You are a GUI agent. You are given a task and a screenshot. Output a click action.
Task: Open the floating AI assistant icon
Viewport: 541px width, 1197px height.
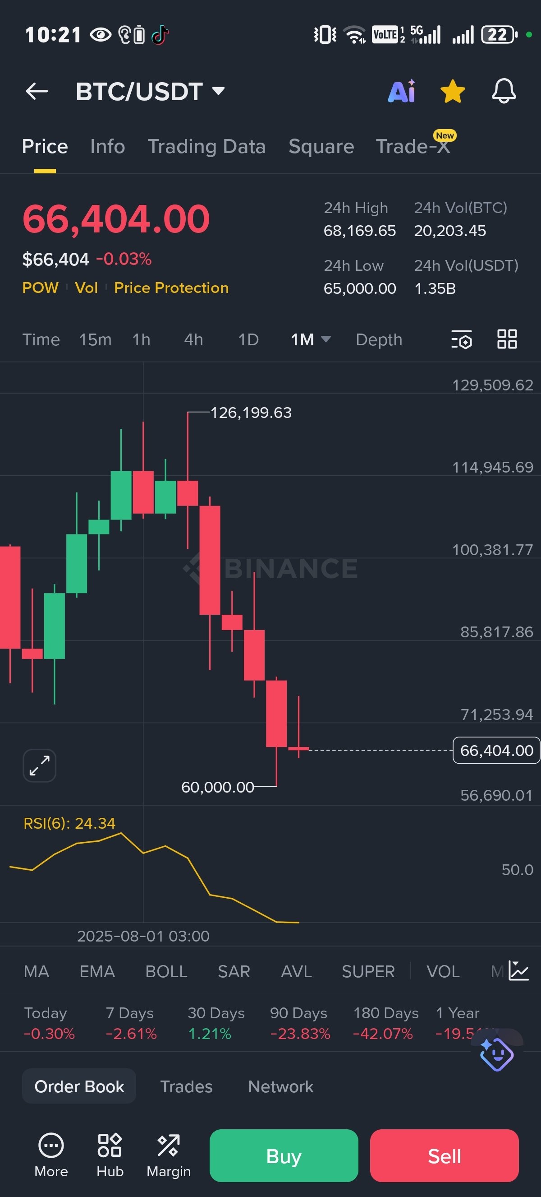(496, 1054)
